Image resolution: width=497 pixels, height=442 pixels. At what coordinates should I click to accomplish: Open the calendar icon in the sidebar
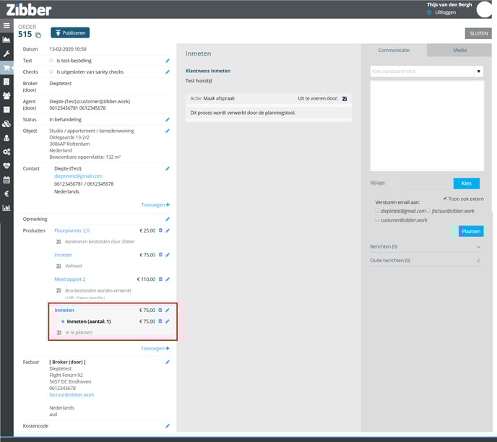(7, 180)
